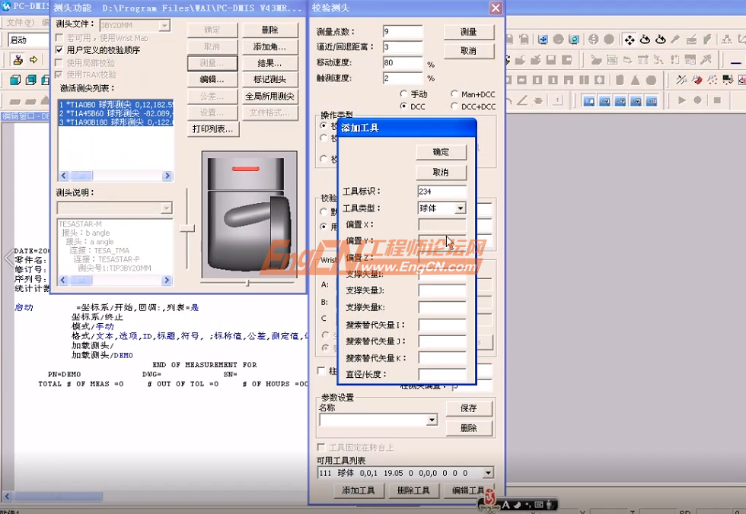Click the IME letter A icon in tray
Image resolution: width=746 pixels, height=514 pixels.
(x=505, y=505)
